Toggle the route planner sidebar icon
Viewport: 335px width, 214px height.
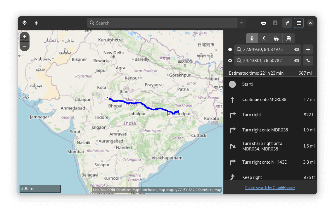(287, 23)
